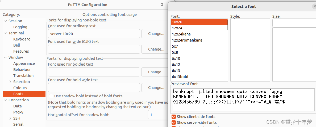
Task: Select font 6x13 in the list
Action: tap(199, 71)
